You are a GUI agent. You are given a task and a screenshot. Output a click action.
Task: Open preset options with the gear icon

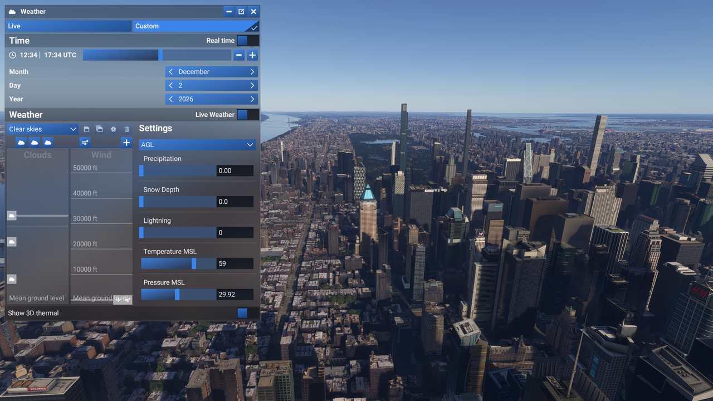click(x=113, y=129)
